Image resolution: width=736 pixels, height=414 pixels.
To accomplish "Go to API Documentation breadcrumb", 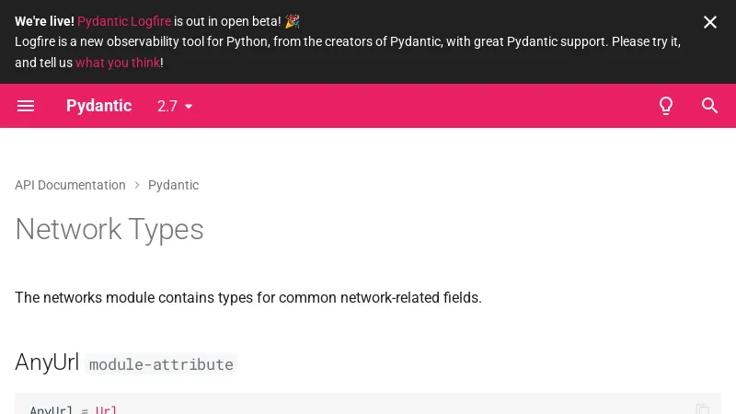I will (70, 185).
